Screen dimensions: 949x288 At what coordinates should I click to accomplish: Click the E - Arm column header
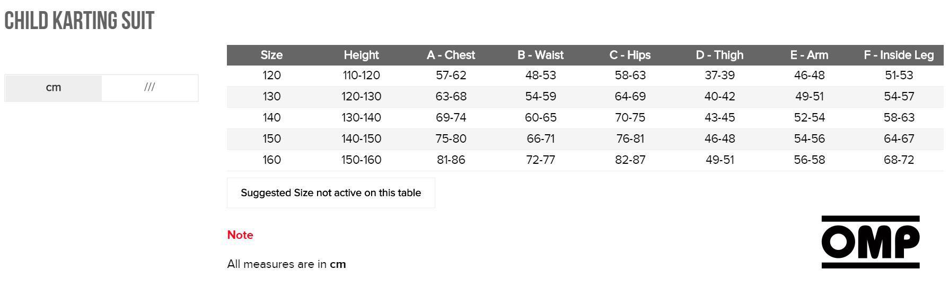coord(809,55)
